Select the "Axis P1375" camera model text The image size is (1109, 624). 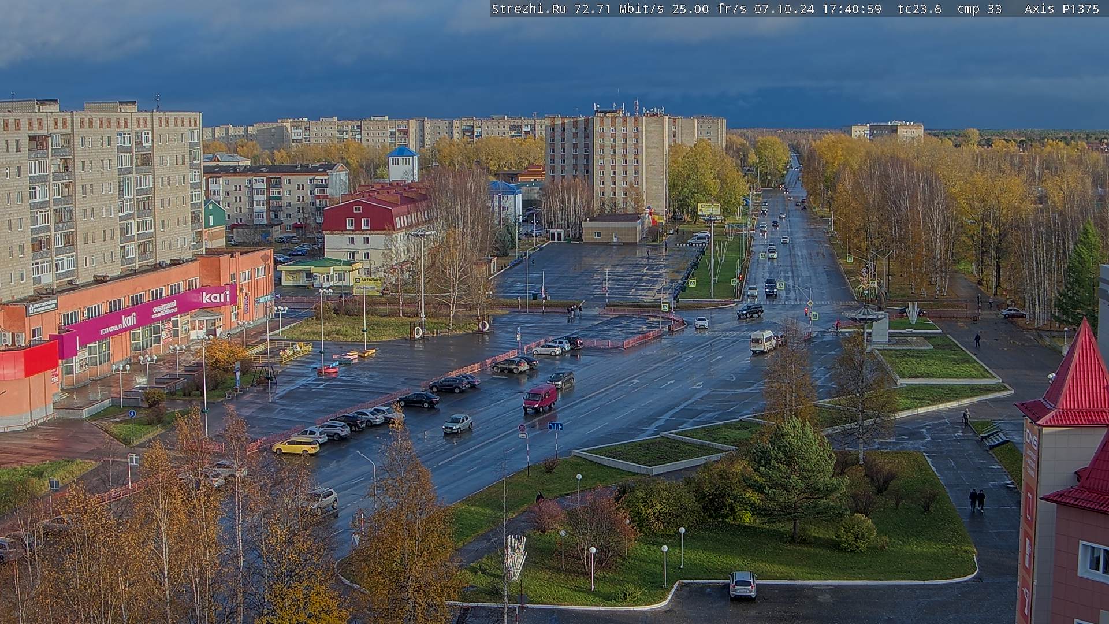(1062, 9)
